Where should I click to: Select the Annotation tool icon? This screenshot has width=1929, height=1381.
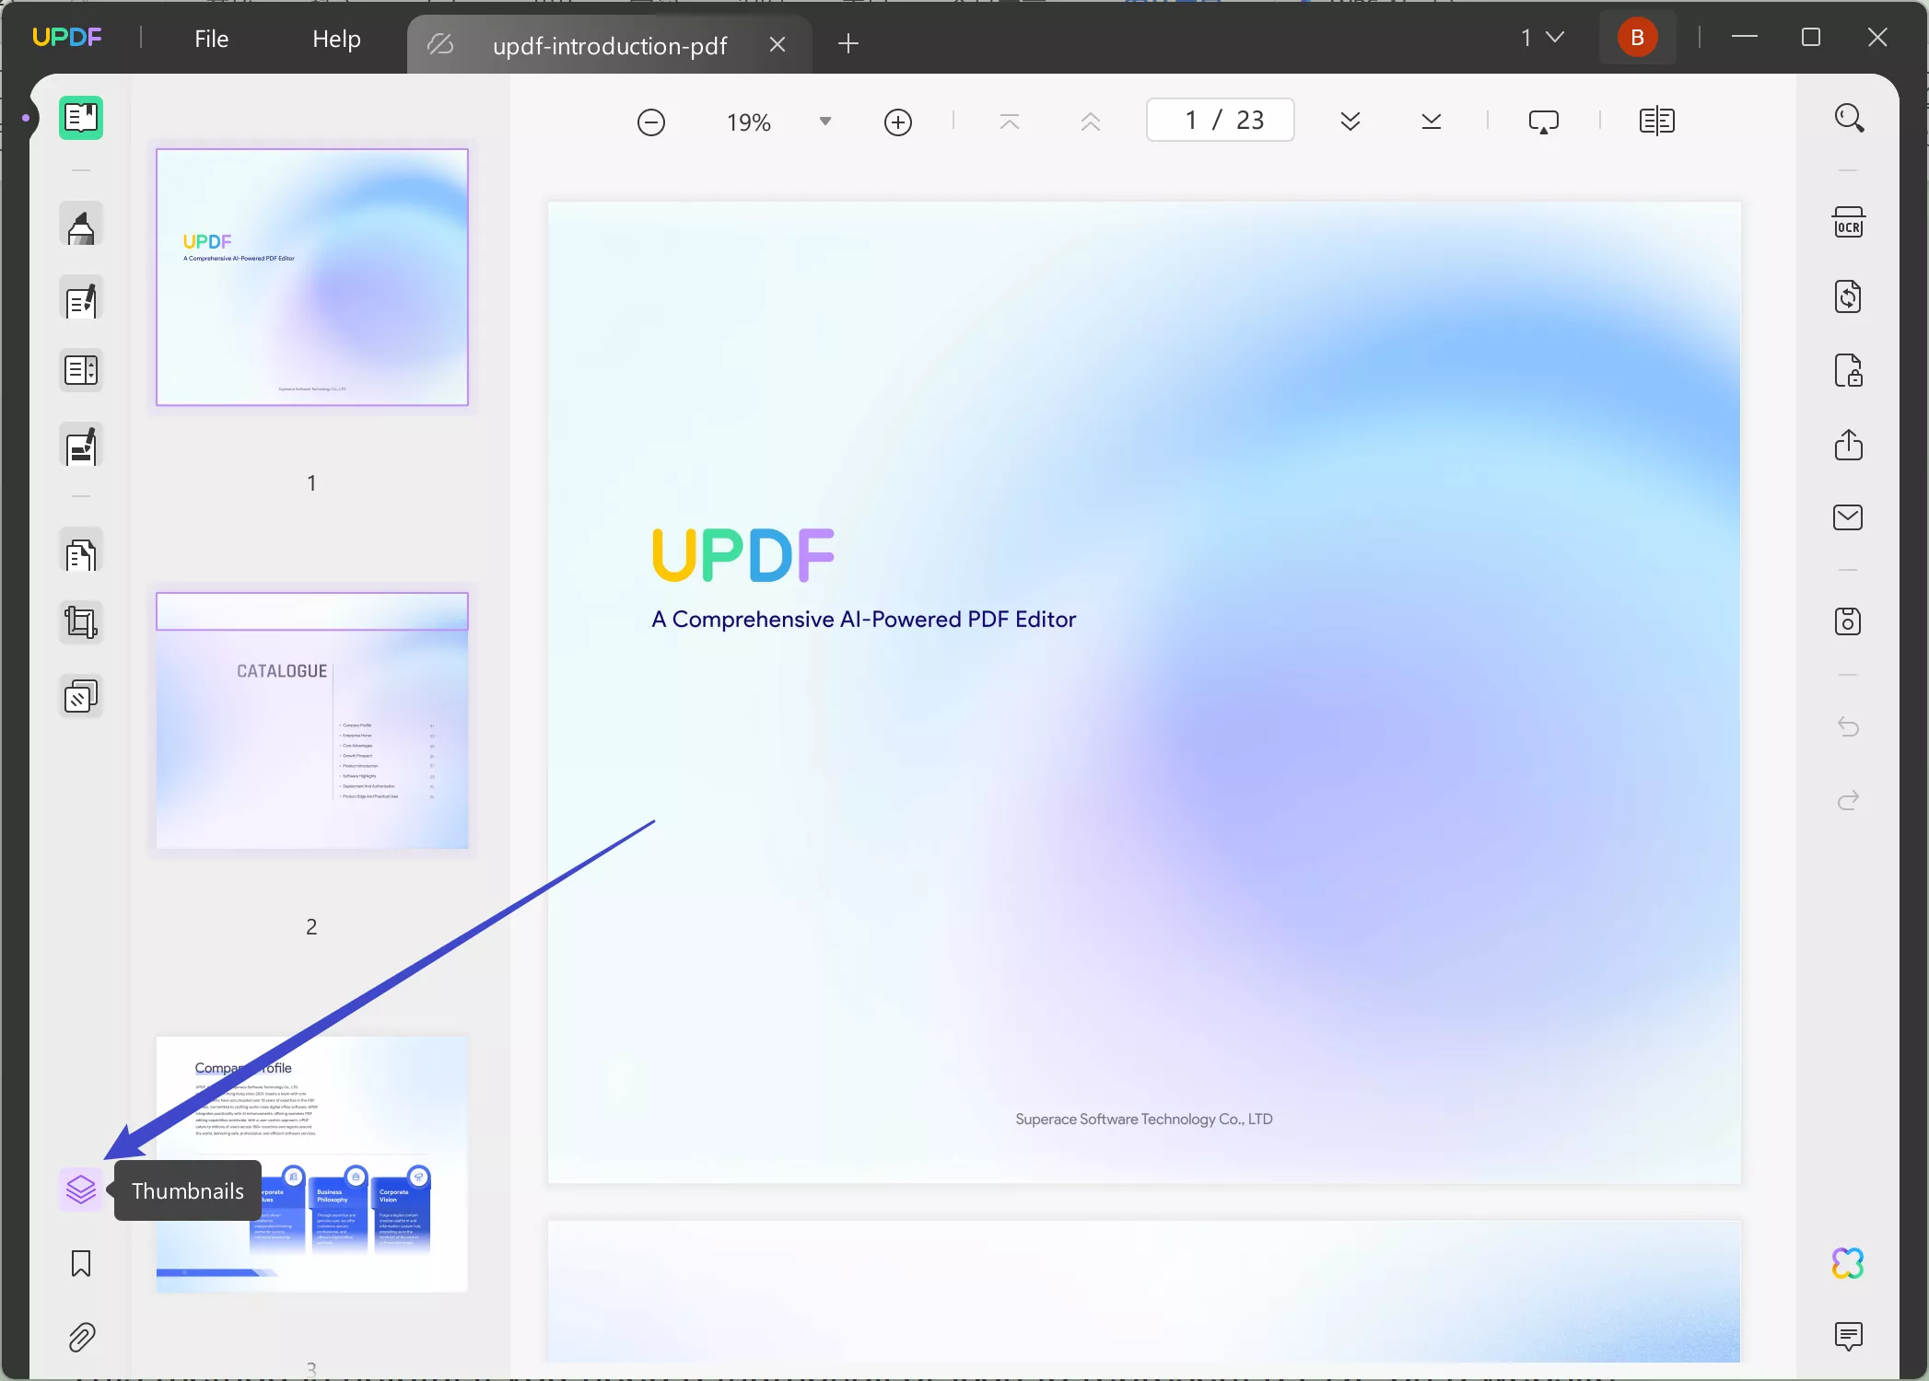82,226
